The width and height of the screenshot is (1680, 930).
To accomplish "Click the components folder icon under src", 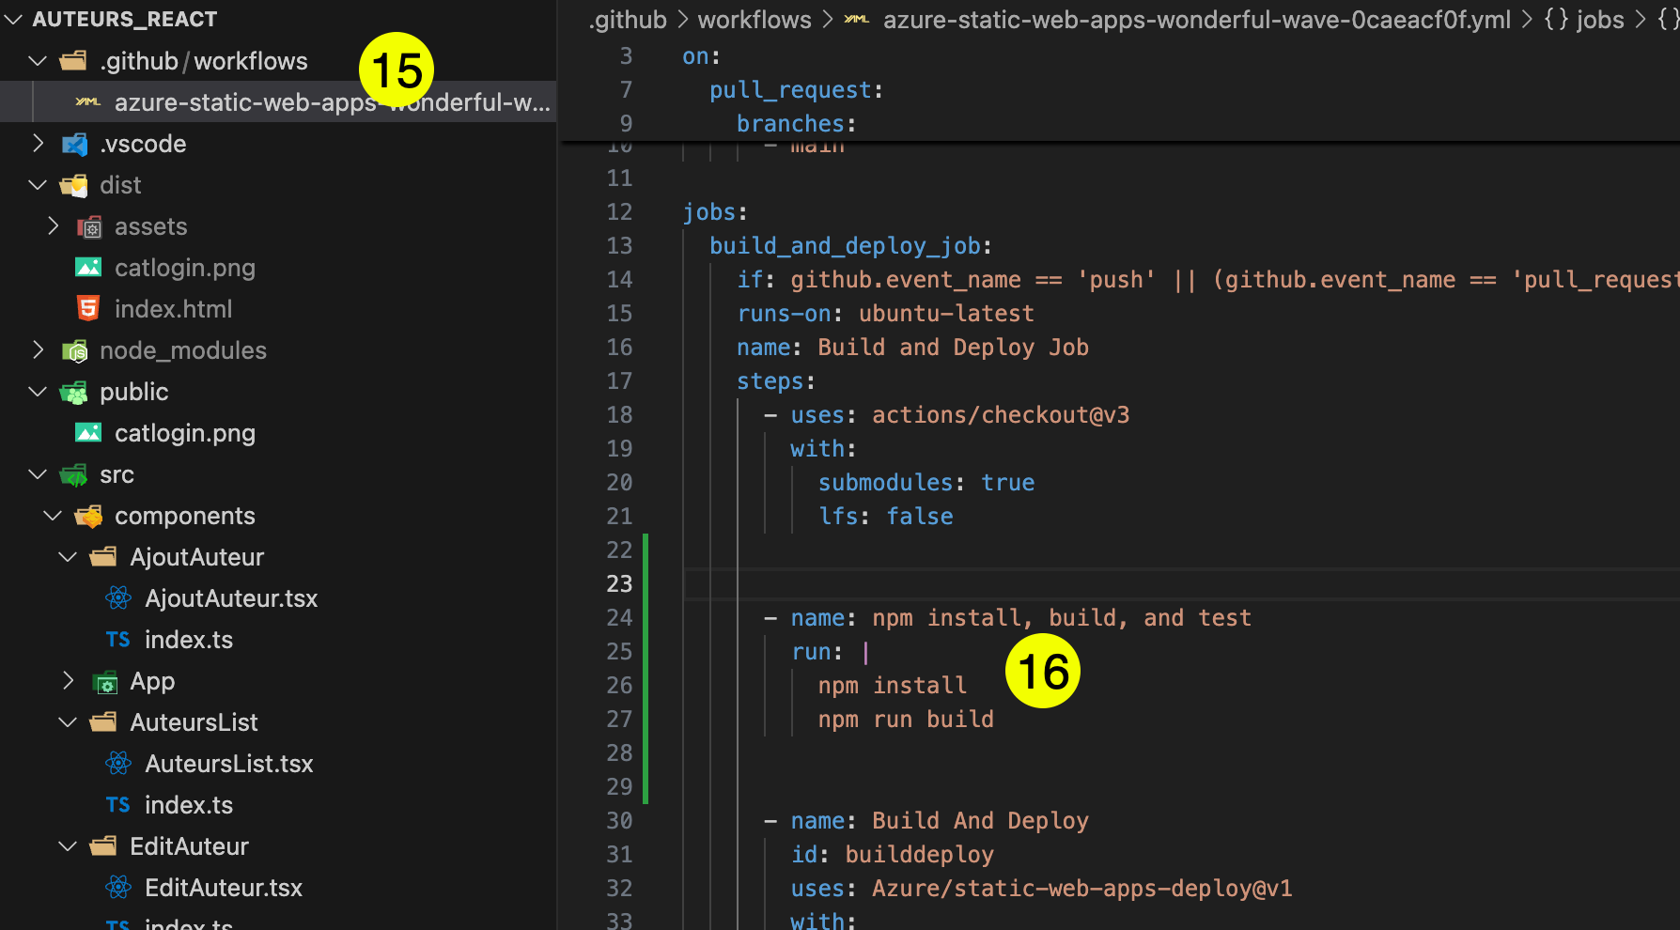I will 88,515.
